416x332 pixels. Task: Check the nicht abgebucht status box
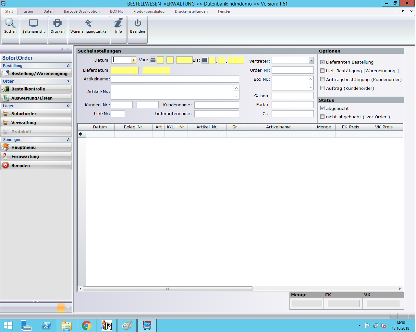323,117
